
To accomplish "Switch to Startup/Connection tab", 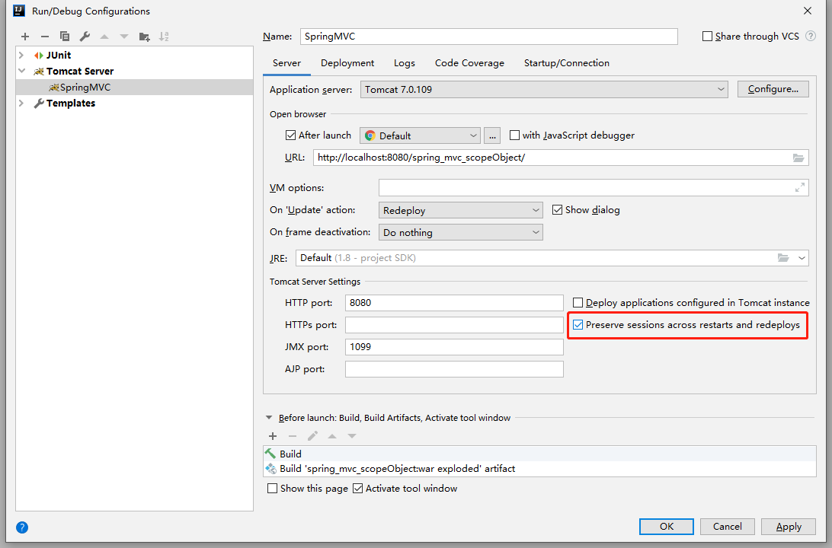I will [x=567, y=63].
